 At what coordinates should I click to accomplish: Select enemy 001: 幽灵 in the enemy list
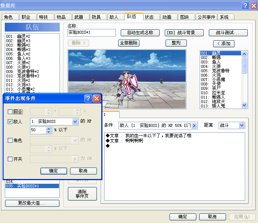[221, 53]
